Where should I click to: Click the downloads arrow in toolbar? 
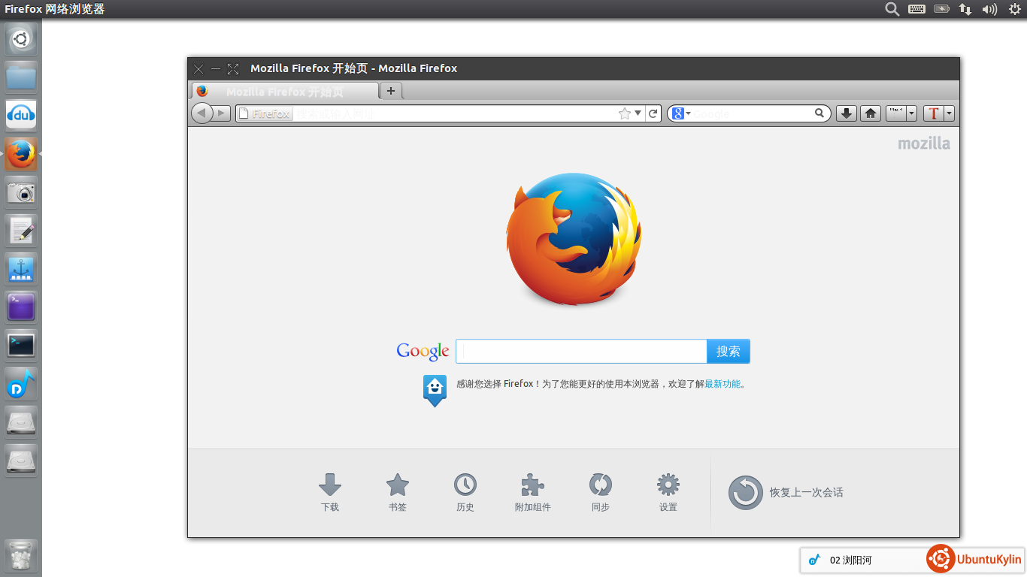[847, 113]
